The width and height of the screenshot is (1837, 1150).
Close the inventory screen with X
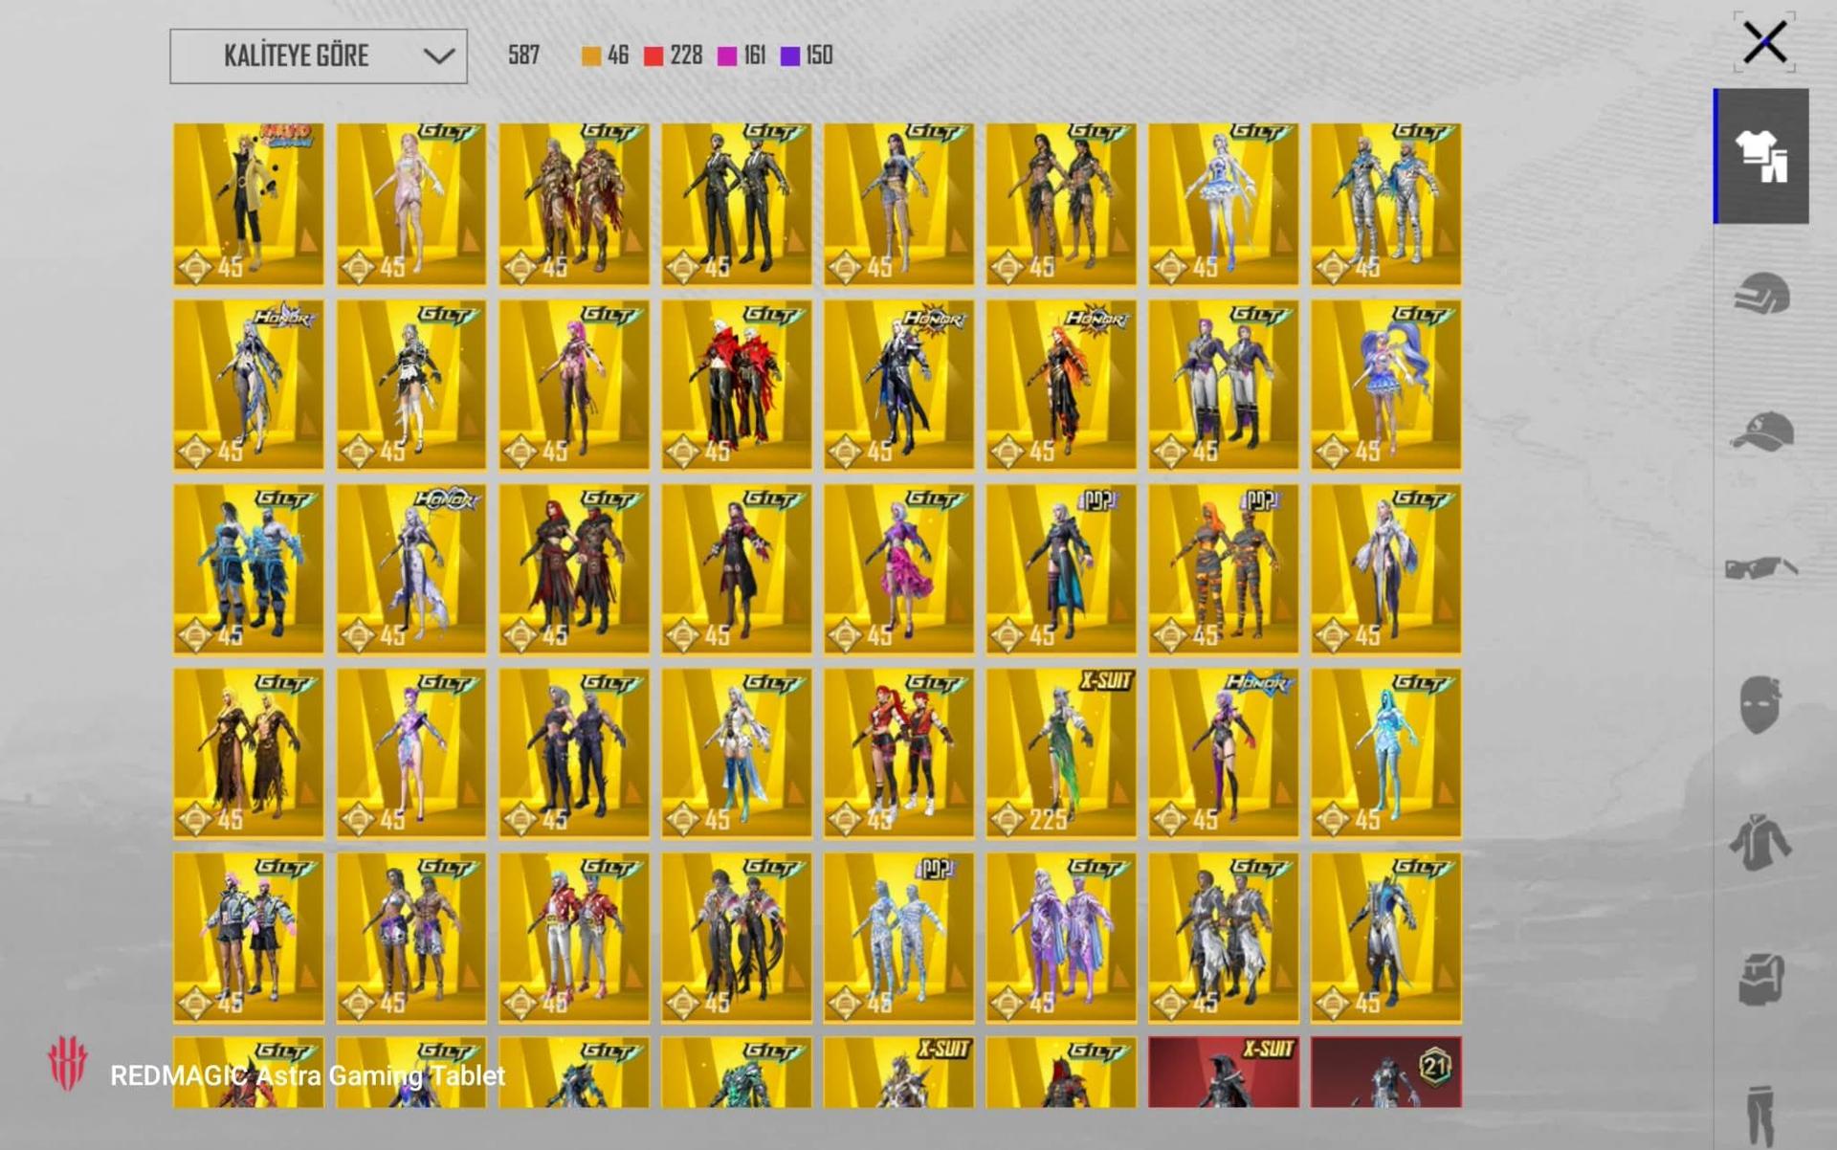[x=1764, y=42]
